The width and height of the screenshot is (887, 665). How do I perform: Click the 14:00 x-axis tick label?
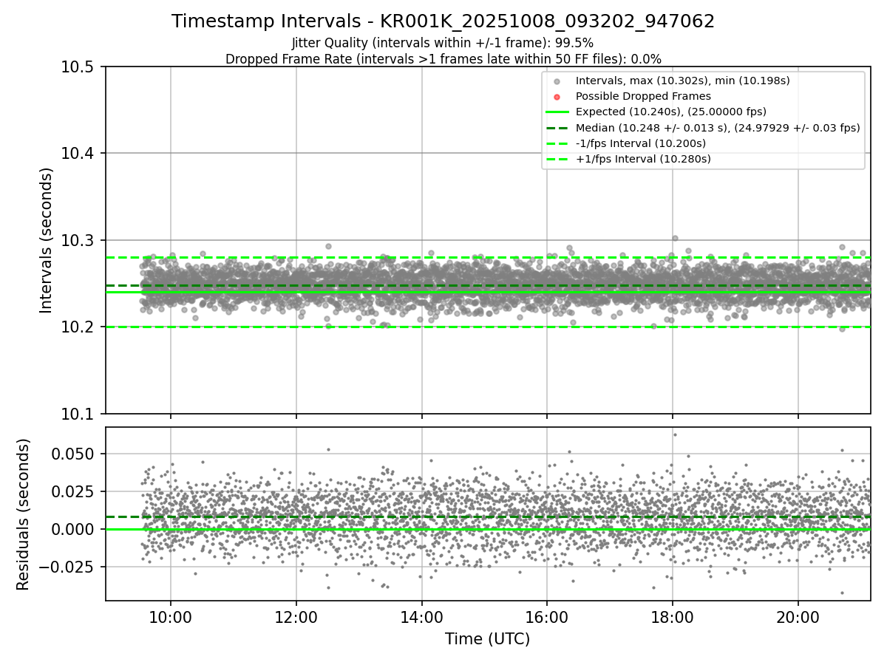tap(421, 618)
